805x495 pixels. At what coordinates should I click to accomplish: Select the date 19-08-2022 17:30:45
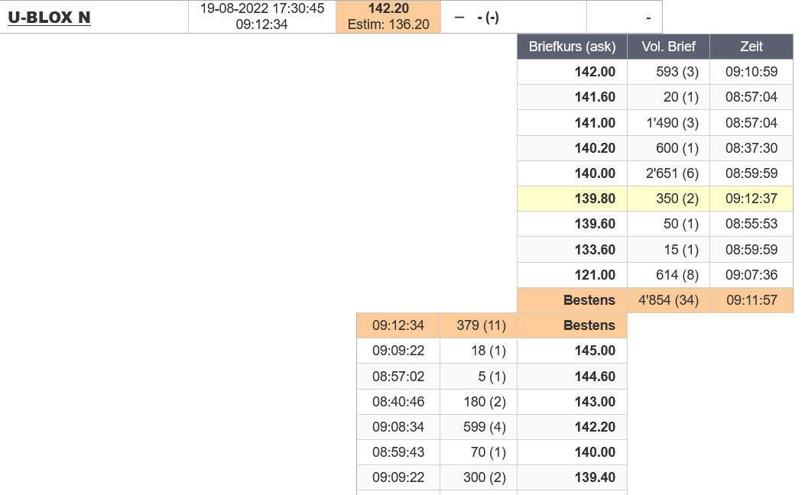click(261, 8)
